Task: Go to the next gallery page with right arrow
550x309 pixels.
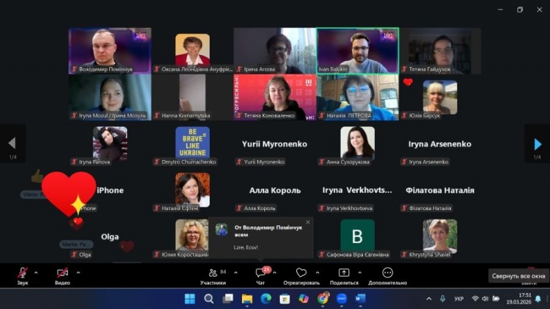Action: 538,144
